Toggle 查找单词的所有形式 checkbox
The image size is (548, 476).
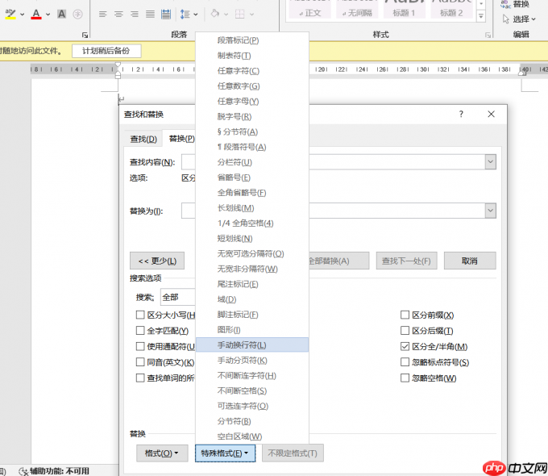click(x=140, y=378)
